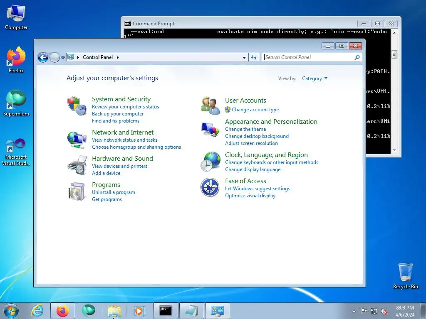Screen dimensions: 426x319
Task: Click the Command Prompt scrollbar down arrow
Action: click(x=394, y=150)
